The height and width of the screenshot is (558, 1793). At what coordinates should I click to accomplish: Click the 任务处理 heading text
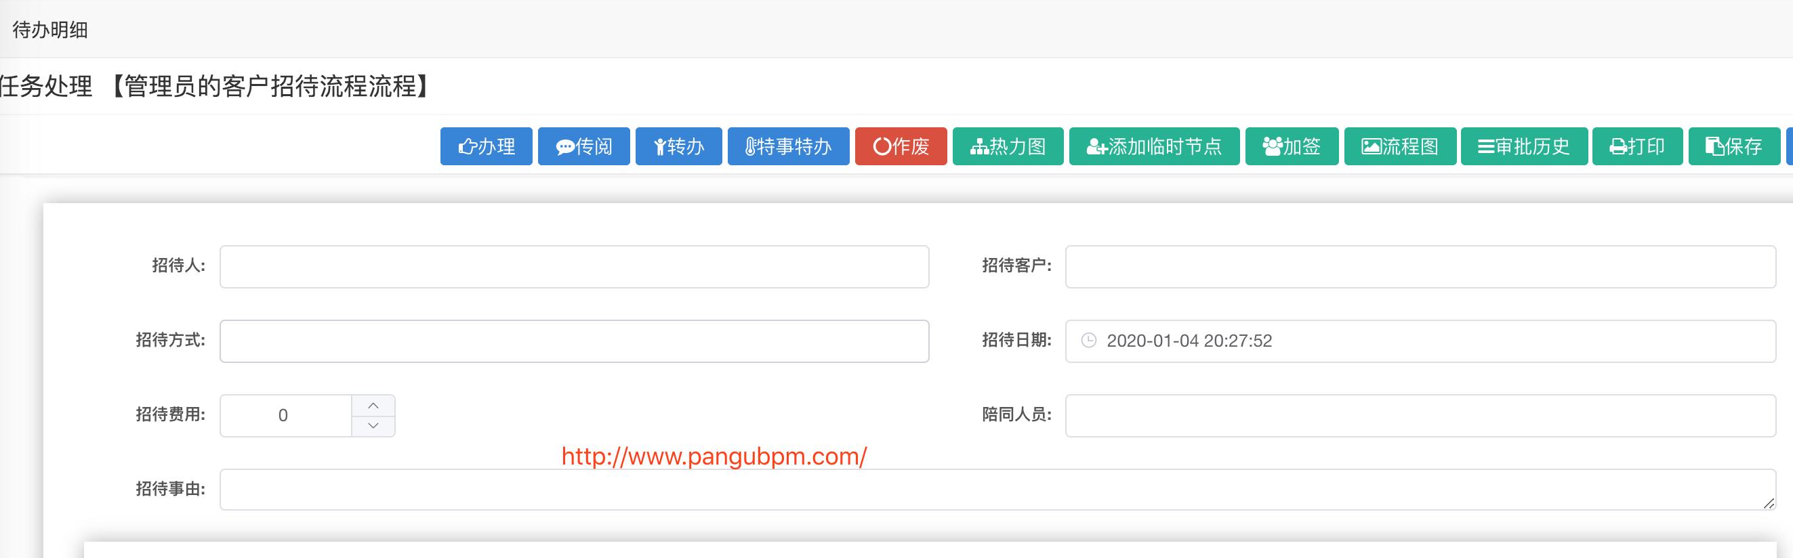[46, 86]
